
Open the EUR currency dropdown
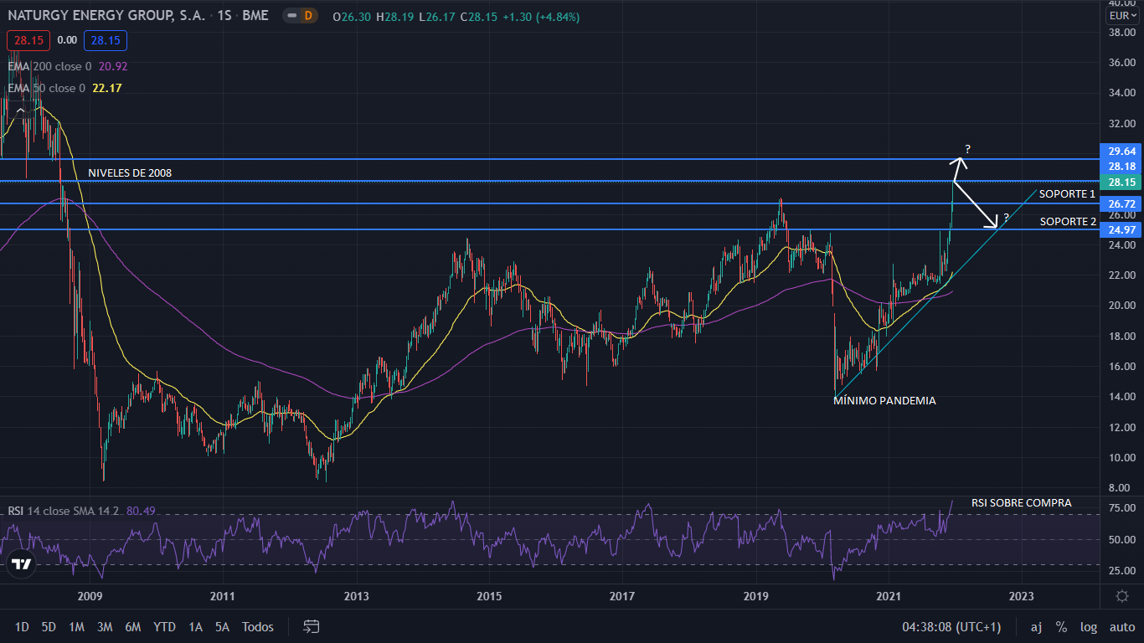tap(1121, 16)
